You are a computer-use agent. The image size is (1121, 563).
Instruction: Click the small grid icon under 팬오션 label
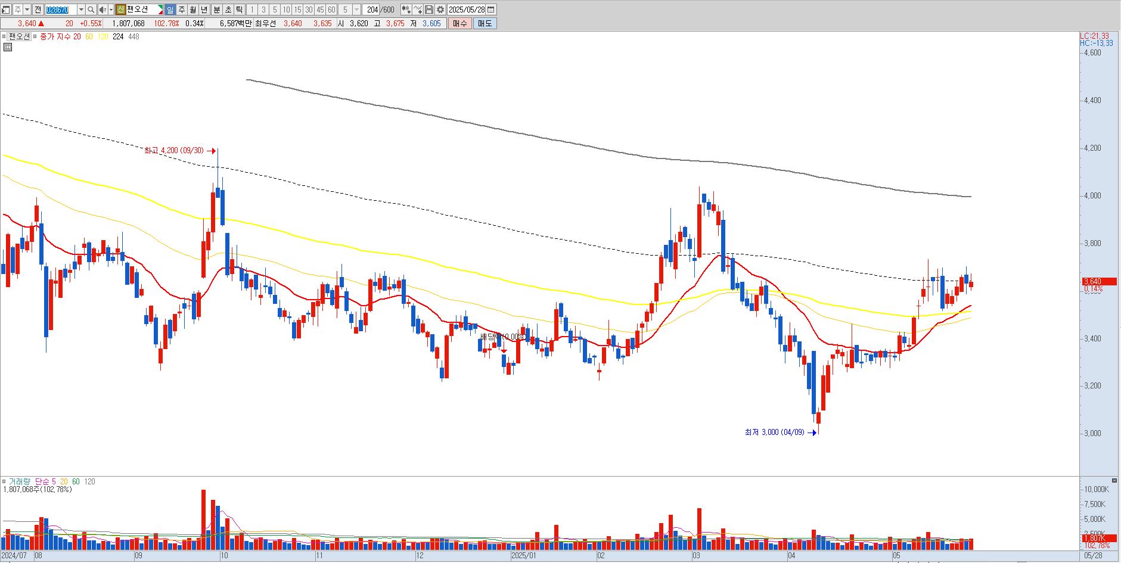point(7,47)
